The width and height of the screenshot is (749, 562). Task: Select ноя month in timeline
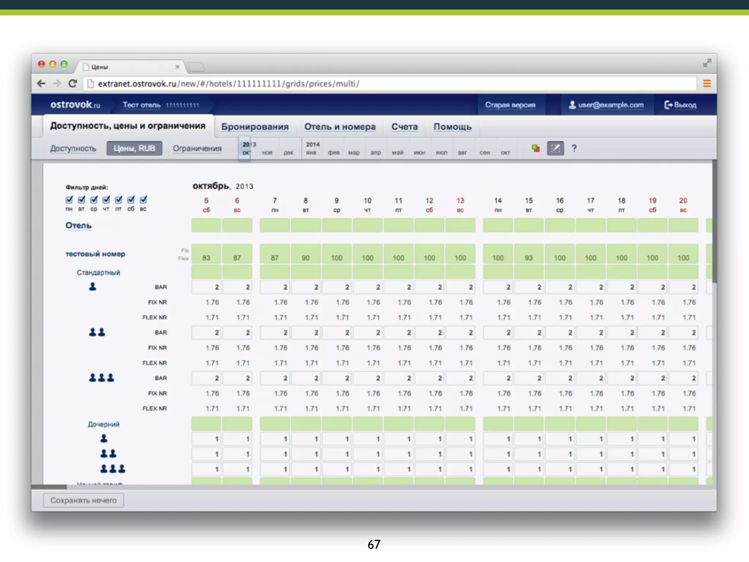click(267, 153)
